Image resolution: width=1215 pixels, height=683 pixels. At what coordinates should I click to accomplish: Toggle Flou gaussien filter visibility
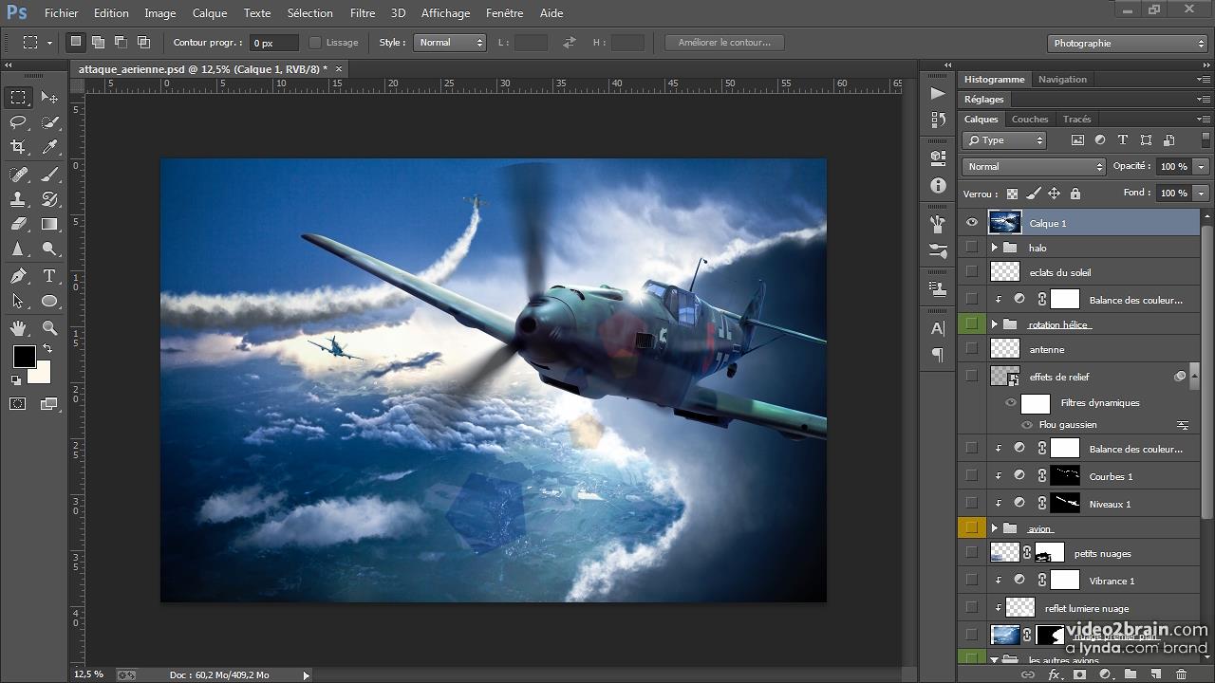point(1027,425)
